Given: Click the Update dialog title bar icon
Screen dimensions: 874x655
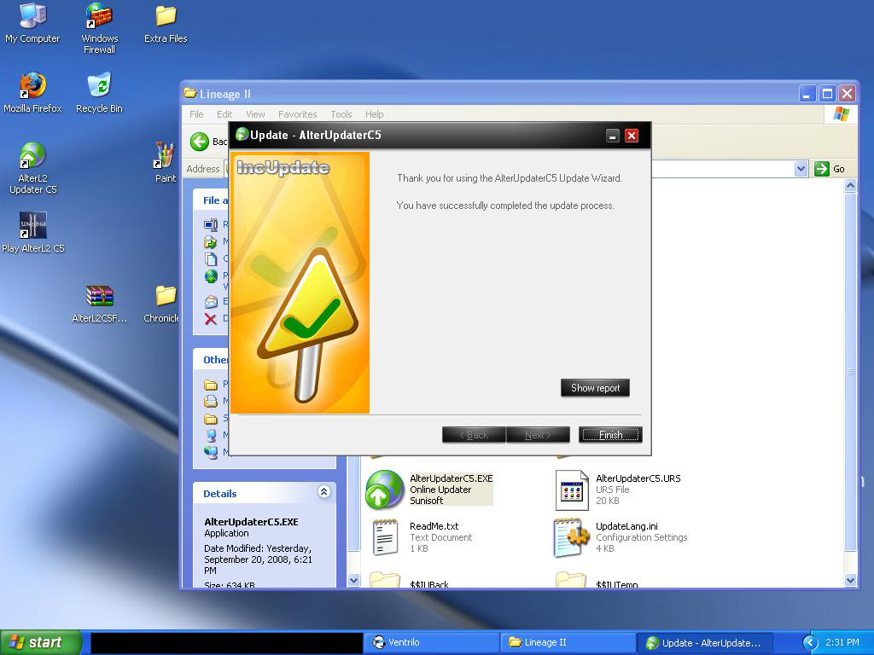Looking at the screenshot, I should (242, 135).
